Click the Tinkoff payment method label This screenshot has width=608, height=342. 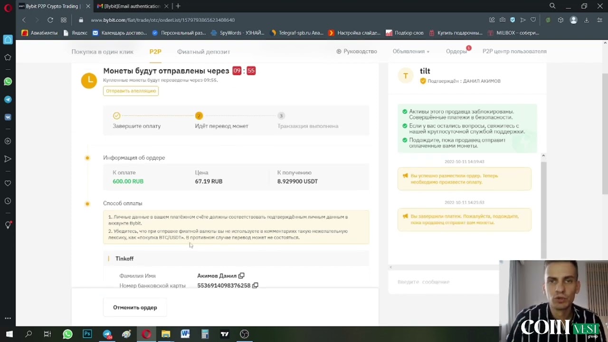pos(124,258)
